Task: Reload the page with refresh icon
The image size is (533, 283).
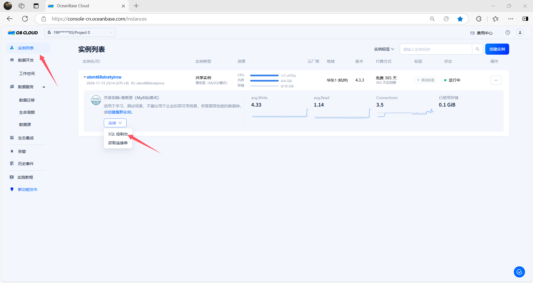Action: (25, 19)
